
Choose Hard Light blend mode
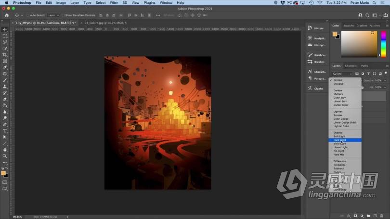point(345,140)
